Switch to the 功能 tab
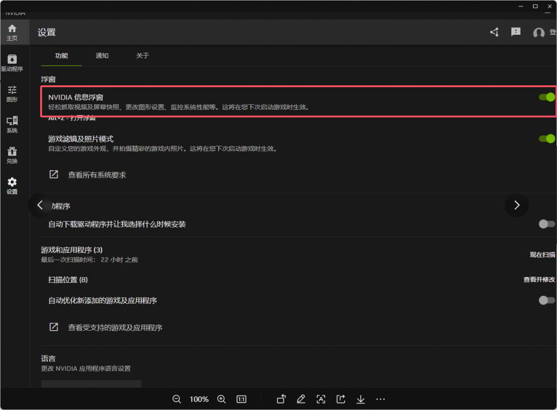The image size is (557, 410). coord(61,55)
